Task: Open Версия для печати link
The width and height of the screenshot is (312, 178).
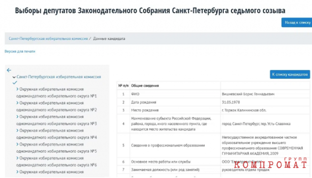Action: pyautogui.click(x=20, y=52)
